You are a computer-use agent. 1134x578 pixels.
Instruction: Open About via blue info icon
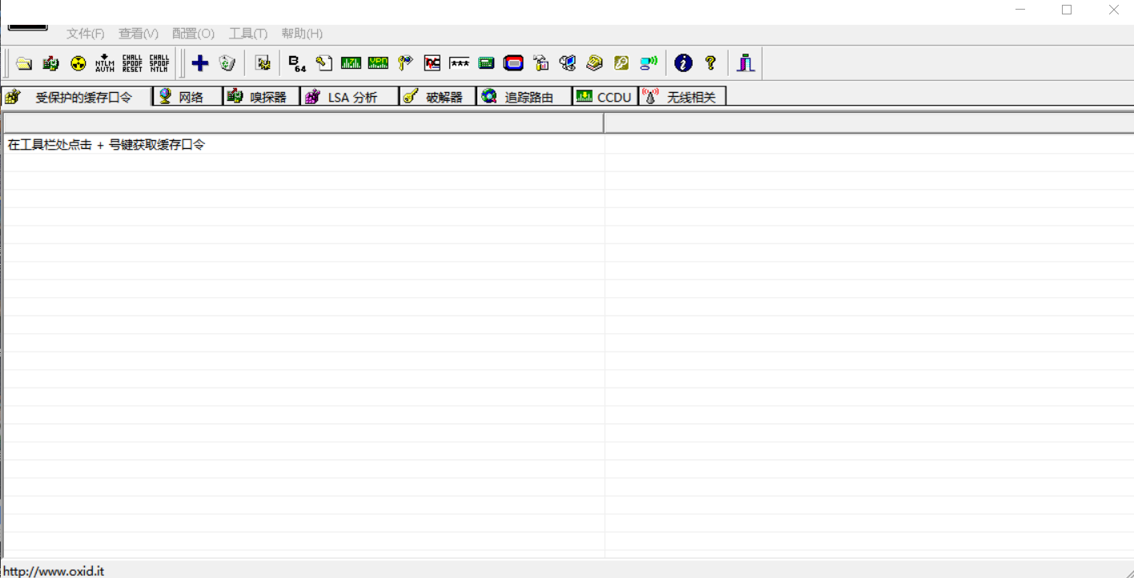[x=683, y=63]
